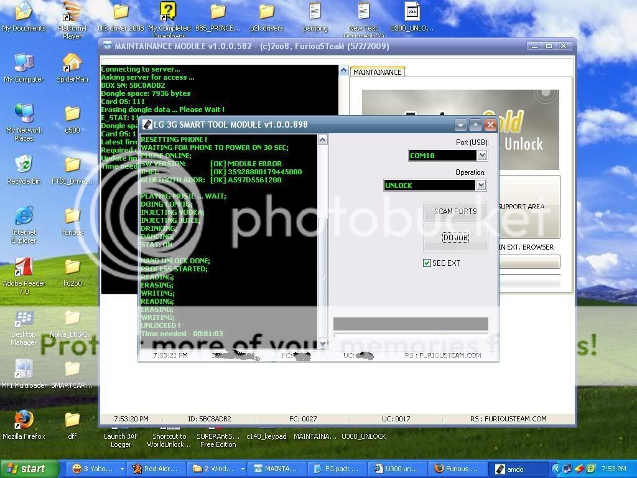Switch to Red Alert taskbar item
This screenshot has width=637, height=478.
point(156,469)
